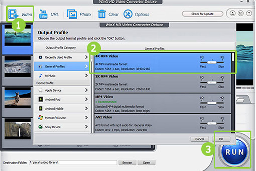
Task: Click the Android Pad icon
Action: [x=40, y=99]
